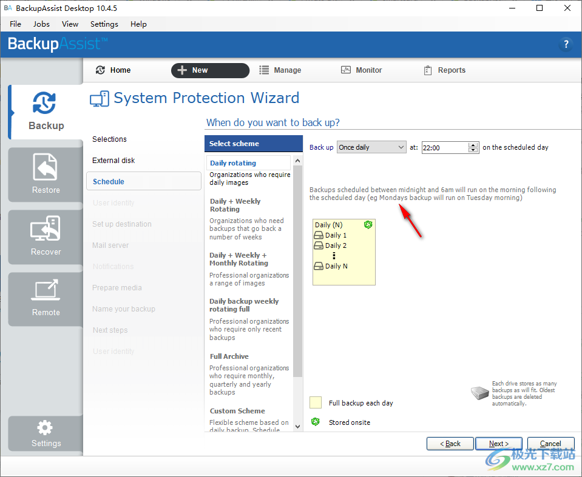Click the blue help question mark icon

pos(566,44)
